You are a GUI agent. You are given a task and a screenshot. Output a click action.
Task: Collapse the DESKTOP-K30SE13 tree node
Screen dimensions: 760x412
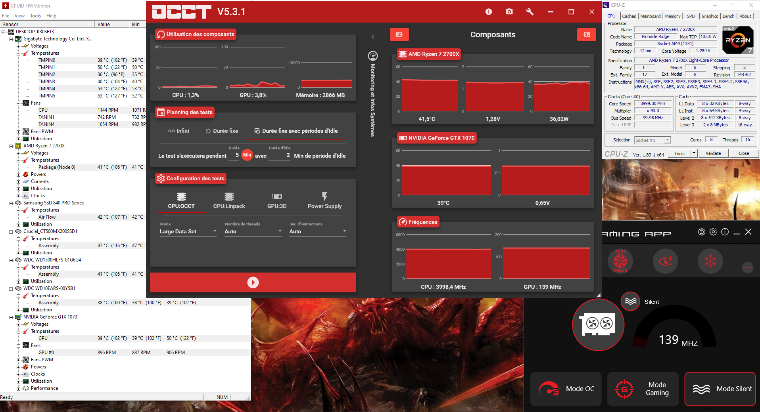4,32
